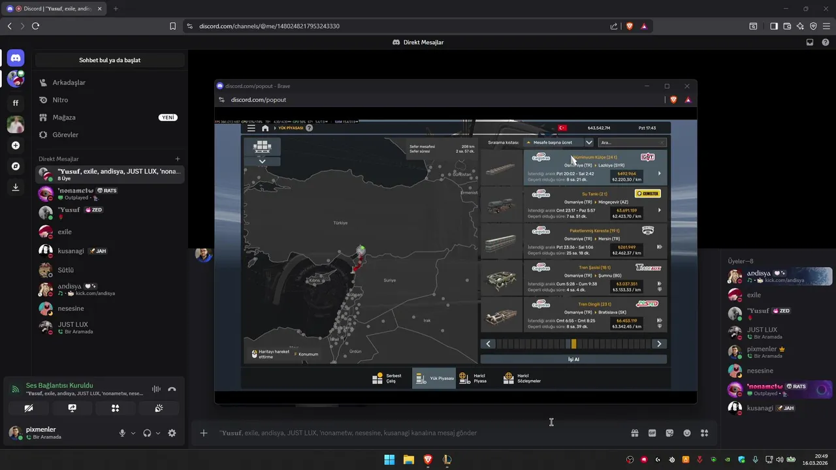Open the emoji picker
This screenshot has width=836, height=470.
[687, 433]
